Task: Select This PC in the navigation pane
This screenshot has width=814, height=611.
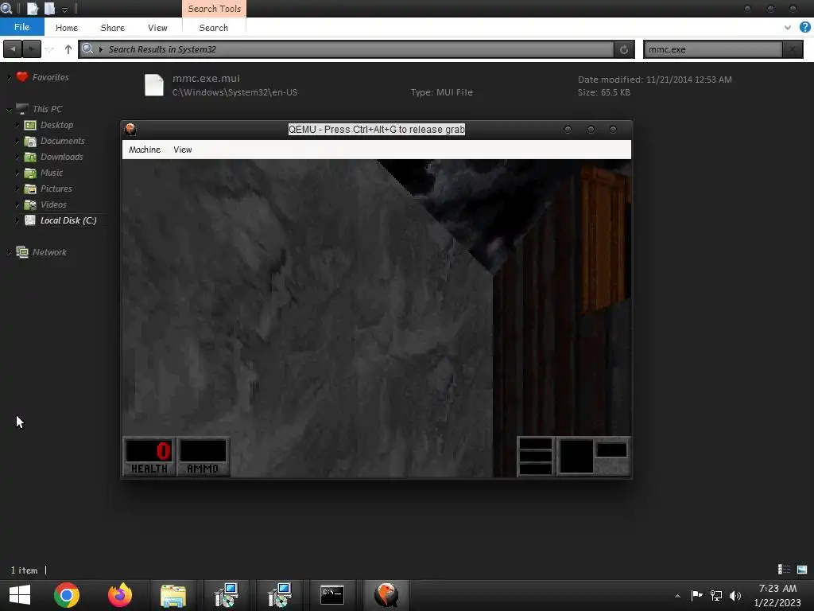Action: click(47, 108)
